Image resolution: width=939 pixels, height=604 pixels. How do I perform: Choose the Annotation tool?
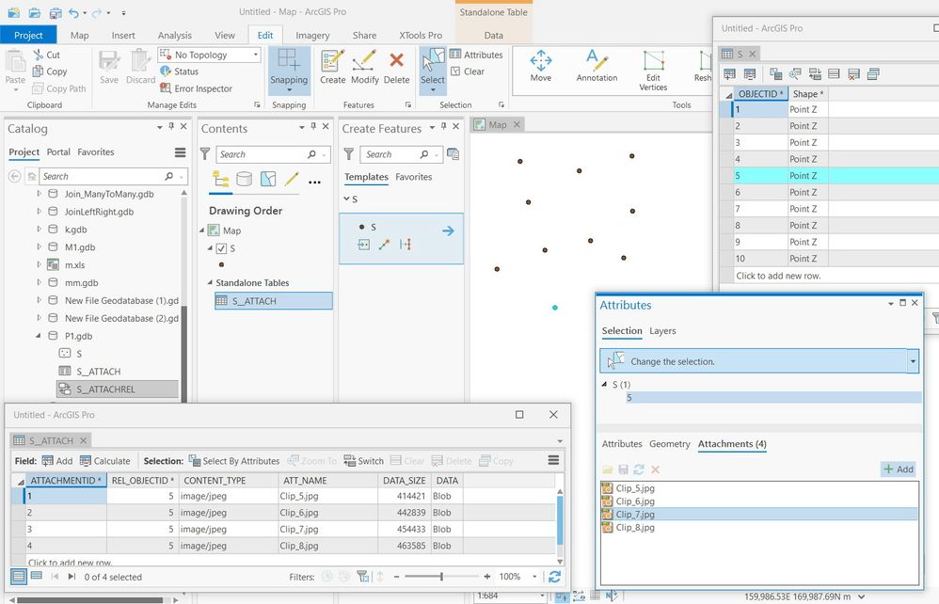597,66
